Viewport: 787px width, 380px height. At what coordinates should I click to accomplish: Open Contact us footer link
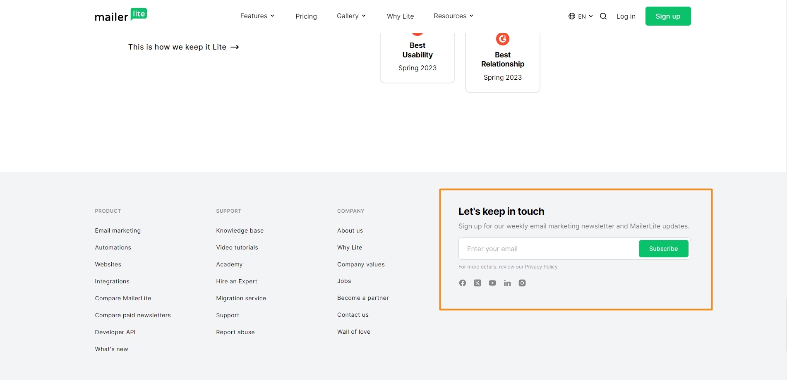tap(353, 315)
